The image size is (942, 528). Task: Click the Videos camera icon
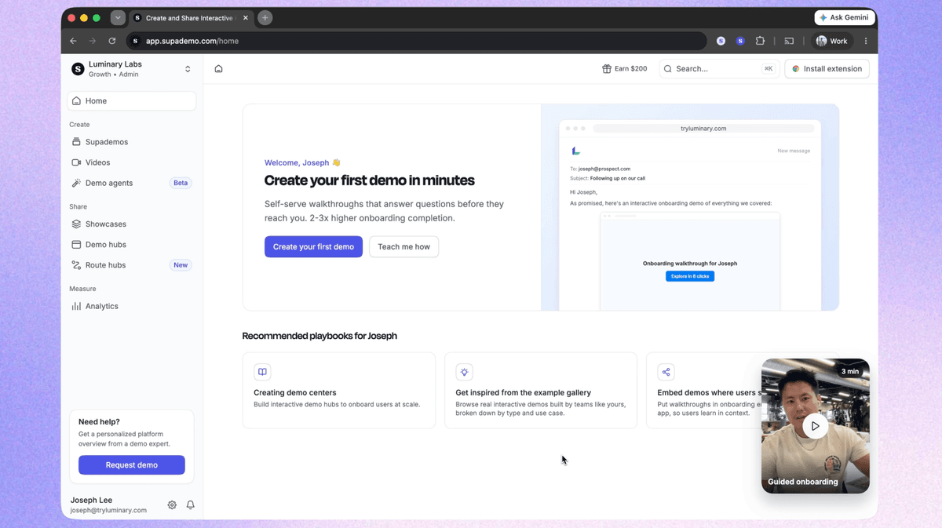tap(76, 162)
